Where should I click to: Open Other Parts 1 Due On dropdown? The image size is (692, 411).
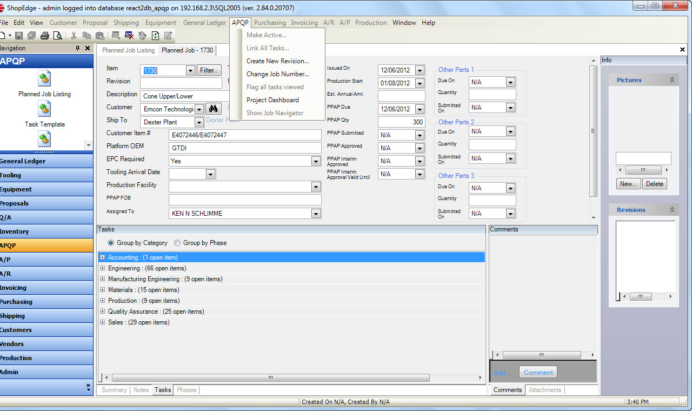[x=511, y=82]
